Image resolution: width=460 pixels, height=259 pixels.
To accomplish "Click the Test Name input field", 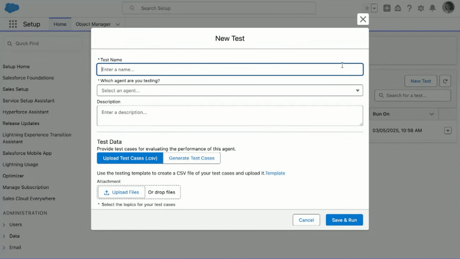I will pyautogui.click(x=230, y=69).
